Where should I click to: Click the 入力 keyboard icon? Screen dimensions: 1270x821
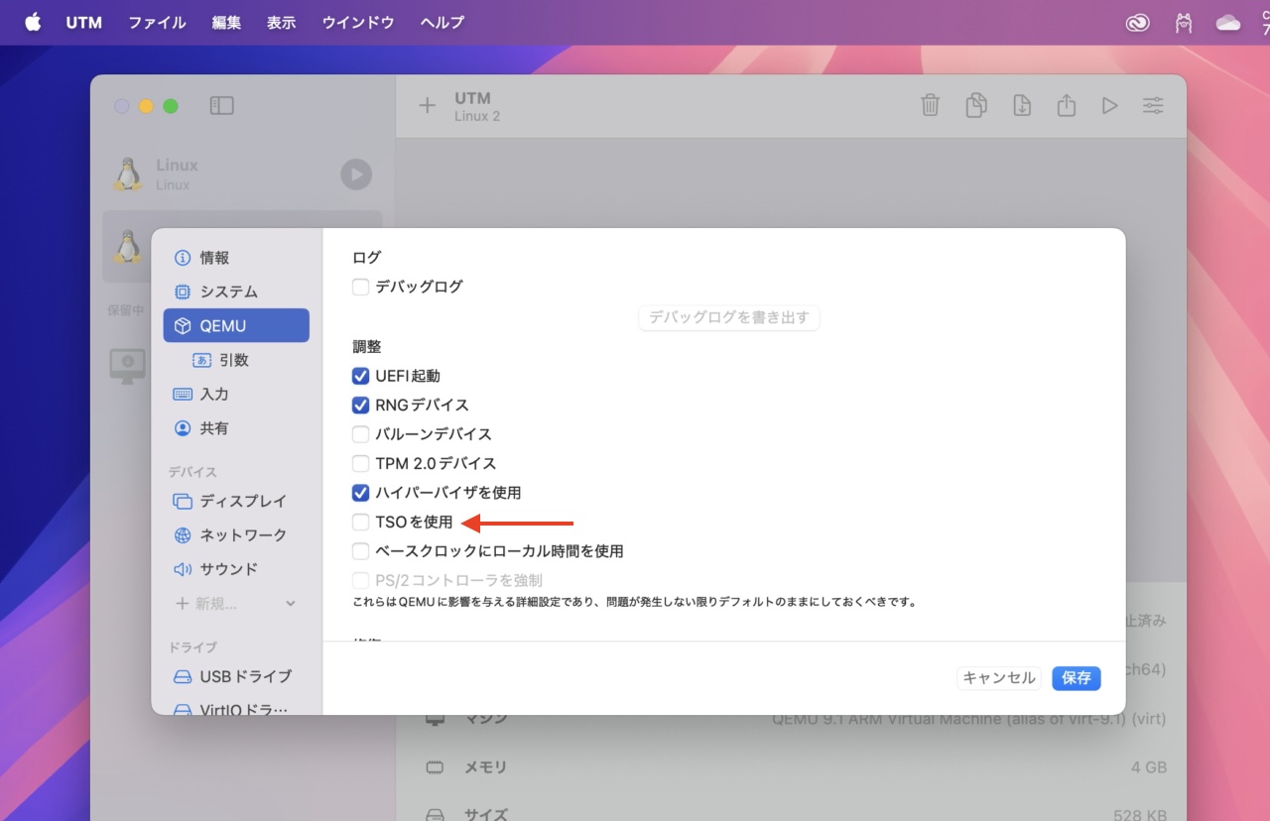183,394
